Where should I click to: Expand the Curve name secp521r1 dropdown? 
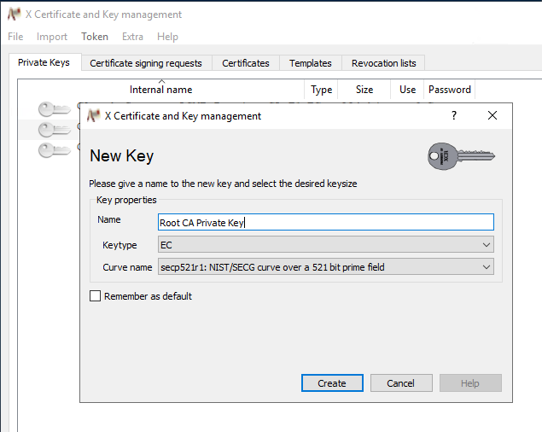click(x=325, y=267)
